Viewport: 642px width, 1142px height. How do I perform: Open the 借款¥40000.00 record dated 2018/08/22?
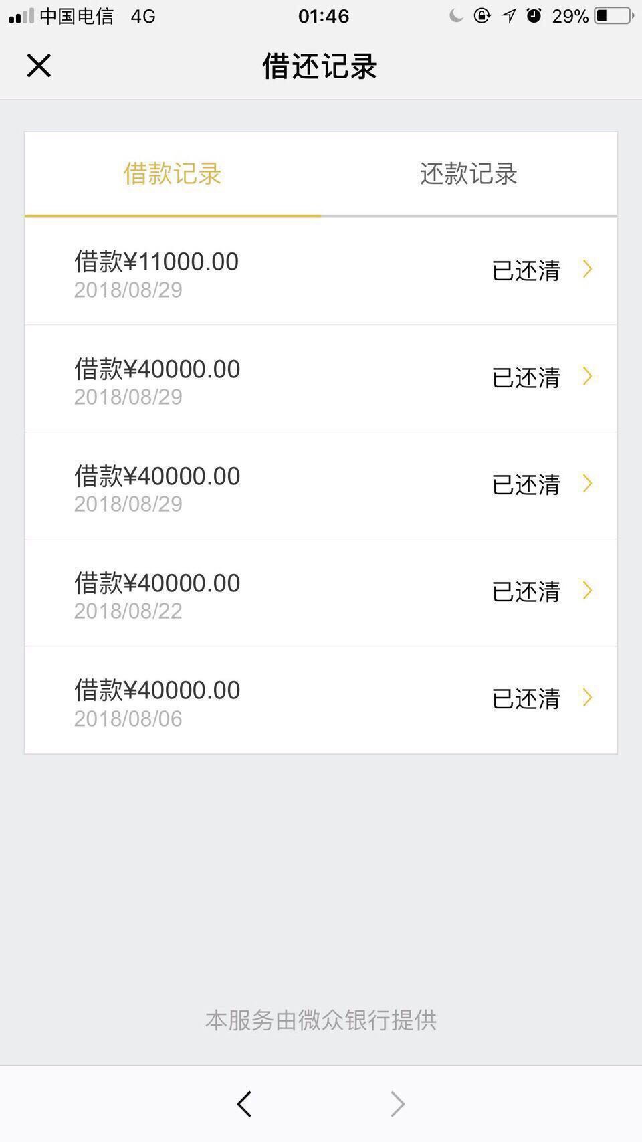(321, 593)
